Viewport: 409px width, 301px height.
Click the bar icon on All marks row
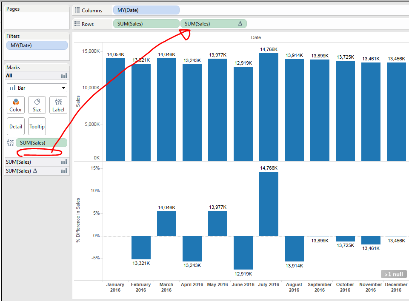(x=64, y=76)
